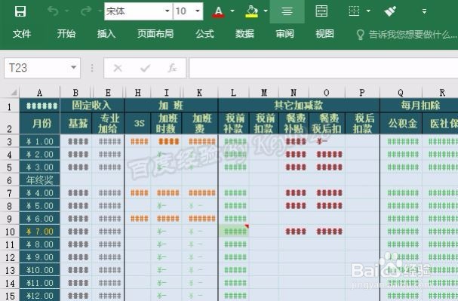
Task: Click the 告诉我您想要做什么 search box
Action: click(413, 35)
